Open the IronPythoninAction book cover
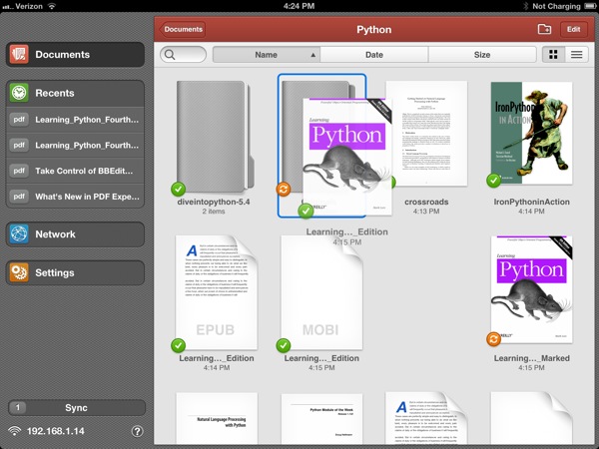The width and height of the screenshot is (599, 449). (531, 133)
